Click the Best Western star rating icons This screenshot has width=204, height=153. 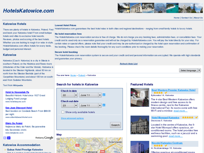158,93
